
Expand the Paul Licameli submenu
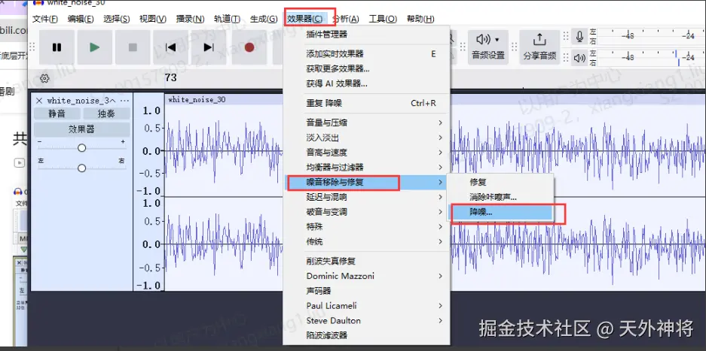(x=366, y=306)
